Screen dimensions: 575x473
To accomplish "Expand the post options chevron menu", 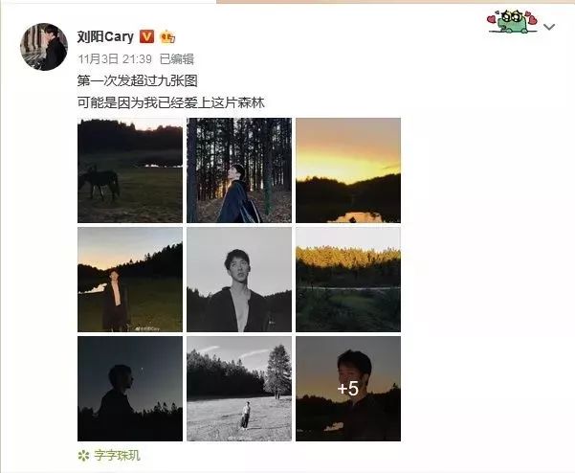I will coord(549,27).
